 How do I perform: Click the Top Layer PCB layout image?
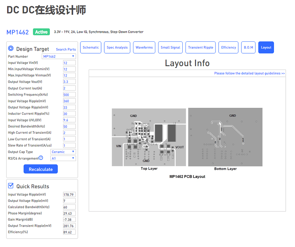point(149,137)
